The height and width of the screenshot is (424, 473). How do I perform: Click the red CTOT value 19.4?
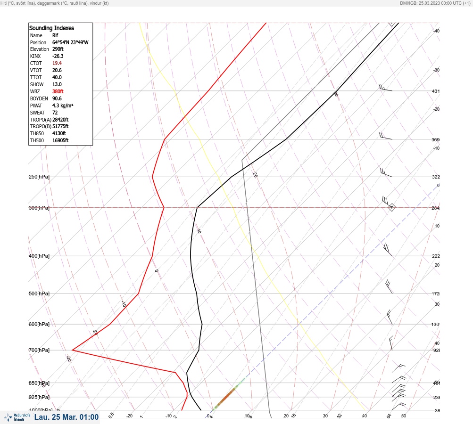57,63
